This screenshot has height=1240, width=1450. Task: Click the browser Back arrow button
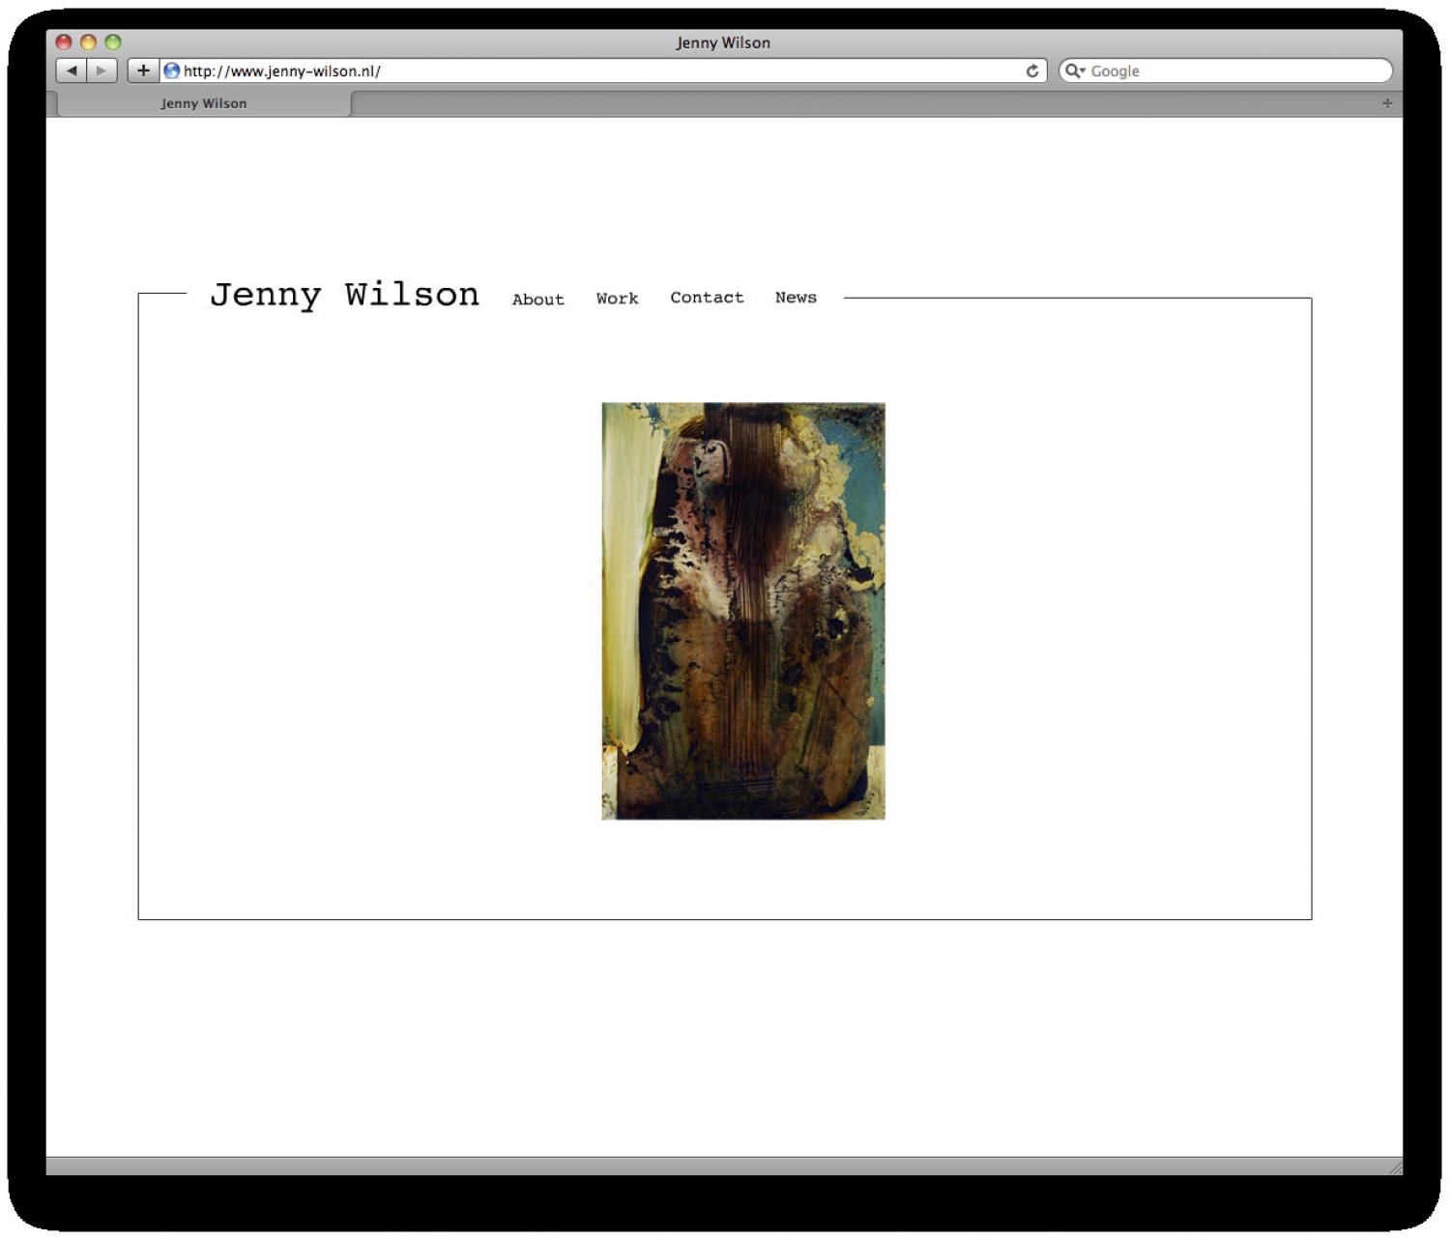coord(72,71)
